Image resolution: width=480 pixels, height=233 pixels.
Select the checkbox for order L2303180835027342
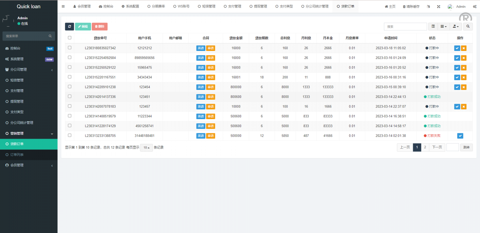click(69, 48)
